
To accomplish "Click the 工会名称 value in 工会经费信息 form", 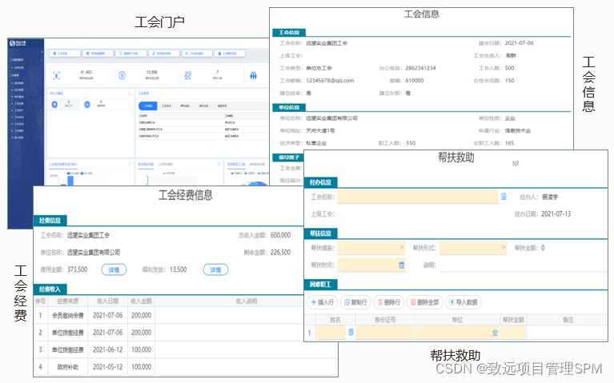I will tap(89, 235).
